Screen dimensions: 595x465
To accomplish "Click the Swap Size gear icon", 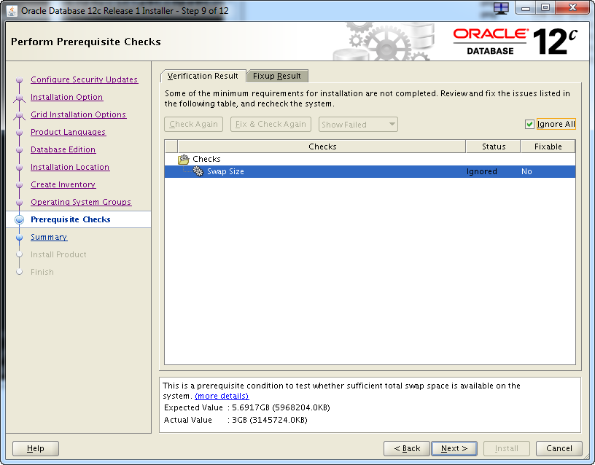I will [x=198, y=171].
